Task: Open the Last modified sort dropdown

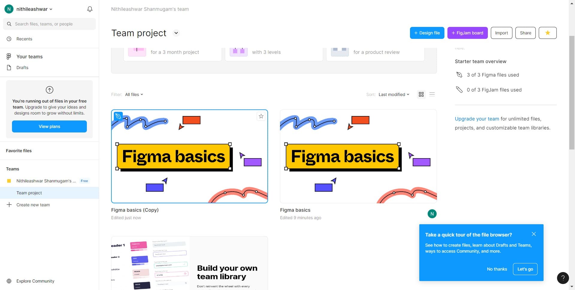Action: point(394,94)
